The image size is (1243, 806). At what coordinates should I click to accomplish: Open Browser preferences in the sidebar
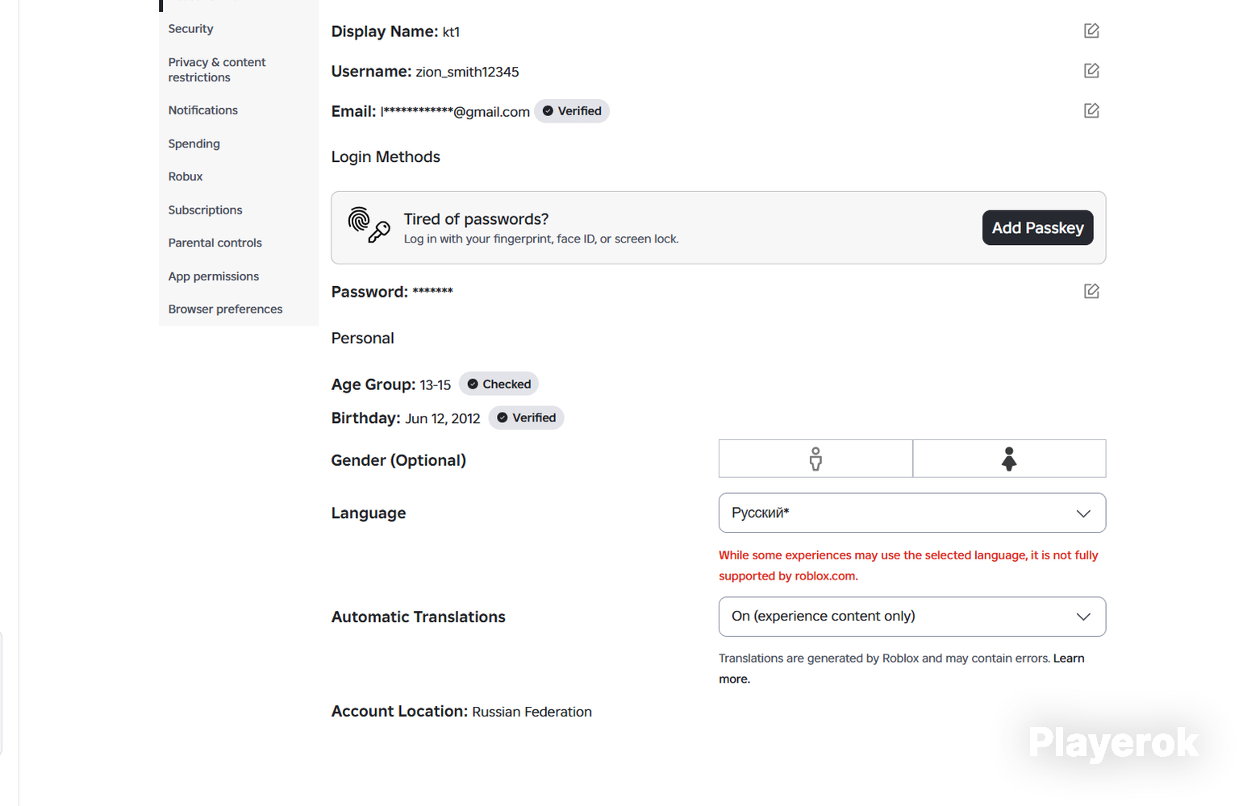pyautogui.click(x=225, y=310)
